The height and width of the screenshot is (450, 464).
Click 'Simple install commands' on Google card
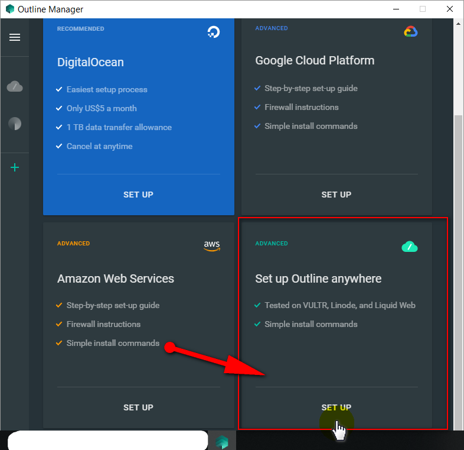pyautogui.click(x=311, y=127)
